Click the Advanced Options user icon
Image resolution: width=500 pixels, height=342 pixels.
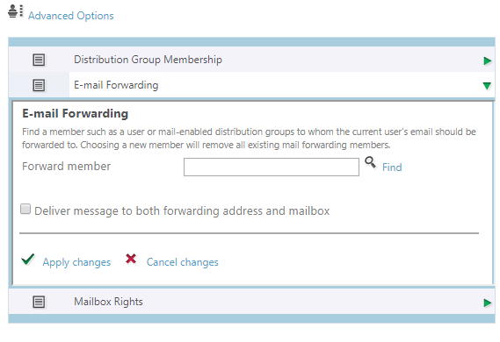[16, 11]
